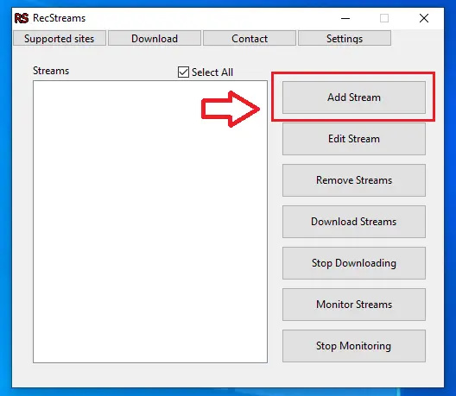Start Download Streams
Image resolution: width=456 pixels, height=396 pixels.
(x=354, y=222)
